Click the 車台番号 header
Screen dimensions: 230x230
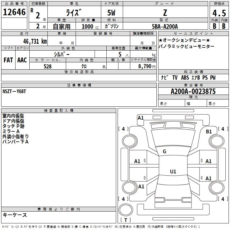[x=193, y=85]
